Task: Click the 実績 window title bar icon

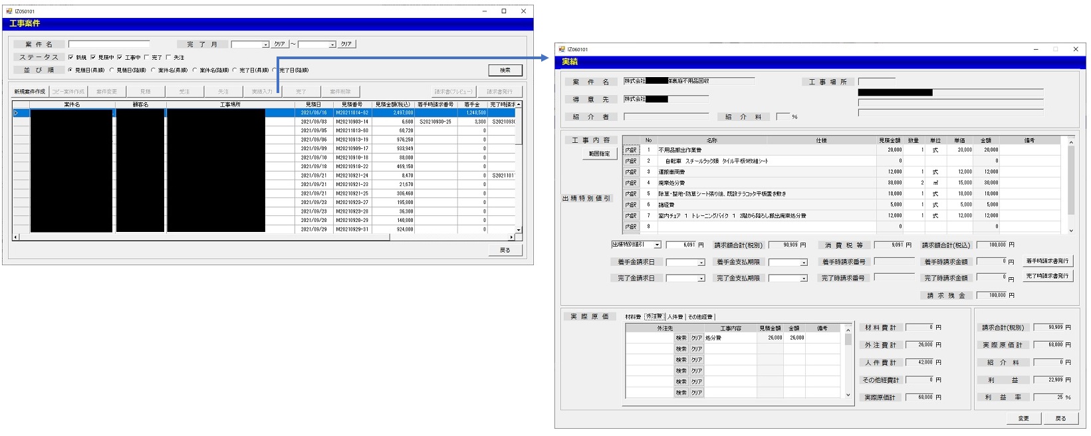Action: point(562,49)
